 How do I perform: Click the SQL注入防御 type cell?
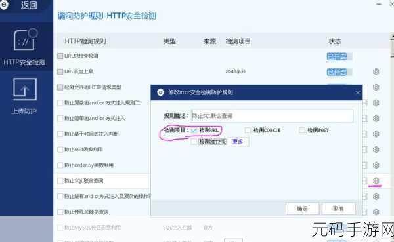coord(177,228)
